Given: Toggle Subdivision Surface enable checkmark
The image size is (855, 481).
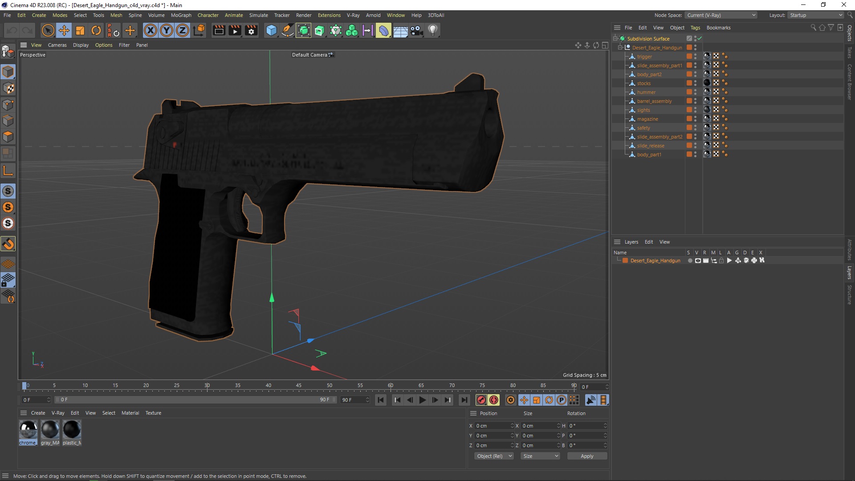Looking at the screenshot, I should click(x=700, y=38).
